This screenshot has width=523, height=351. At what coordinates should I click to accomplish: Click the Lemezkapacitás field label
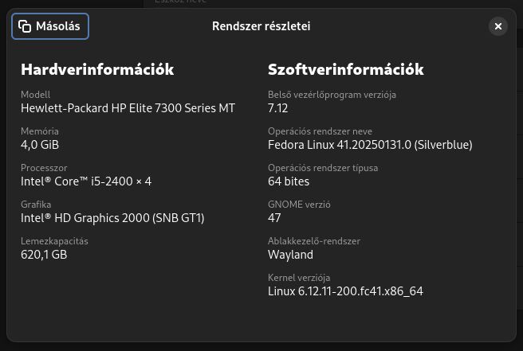pyautogui.click(x=54, y=241)
